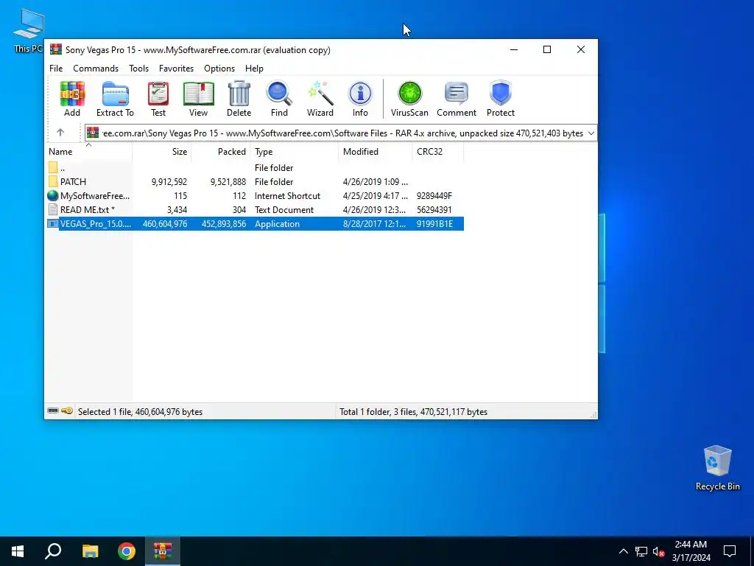Image resolution: width=754 pixels, height=566 pixels.
Task: Click the Test archive icon
Action: [158, 94]
